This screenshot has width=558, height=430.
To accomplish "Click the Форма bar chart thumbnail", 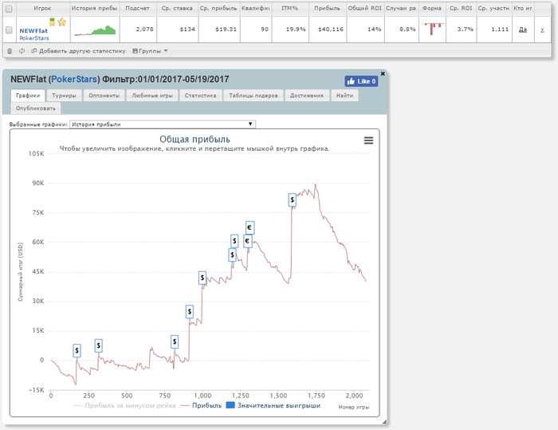I will click(432, 29).
